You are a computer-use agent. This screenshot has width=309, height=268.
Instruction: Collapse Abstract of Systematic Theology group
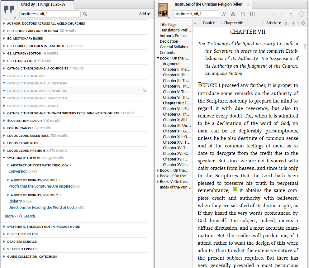point(8,165)
